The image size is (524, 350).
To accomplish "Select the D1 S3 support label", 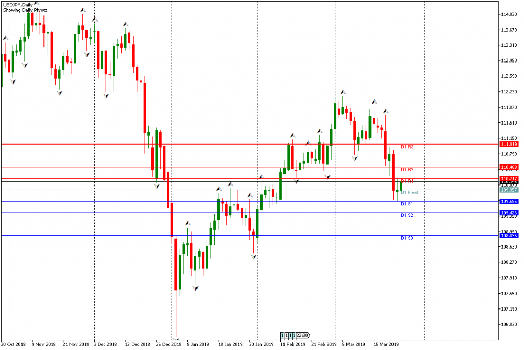I will tap(407, 238).
